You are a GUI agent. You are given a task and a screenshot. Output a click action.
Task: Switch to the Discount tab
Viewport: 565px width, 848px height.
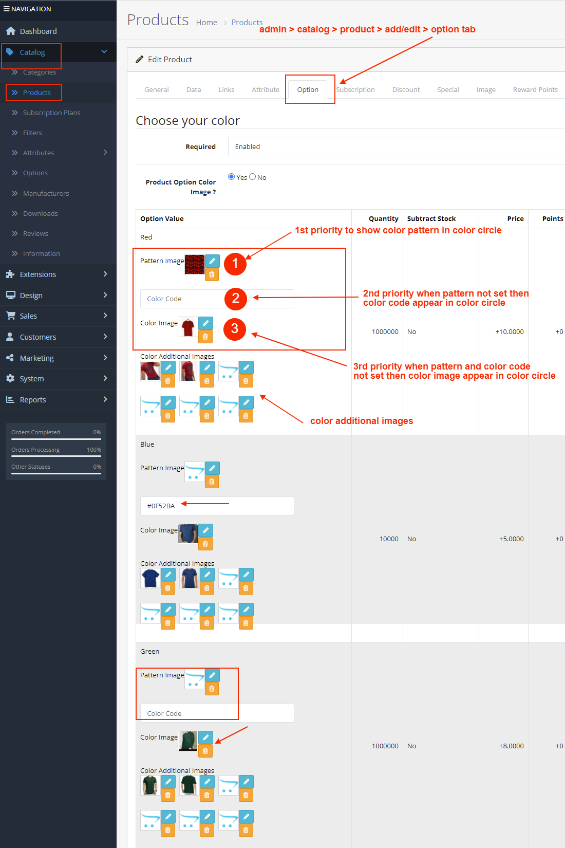(406, 89)
